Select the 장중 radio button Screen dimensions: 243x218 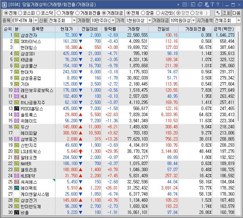tap(143, 13)
